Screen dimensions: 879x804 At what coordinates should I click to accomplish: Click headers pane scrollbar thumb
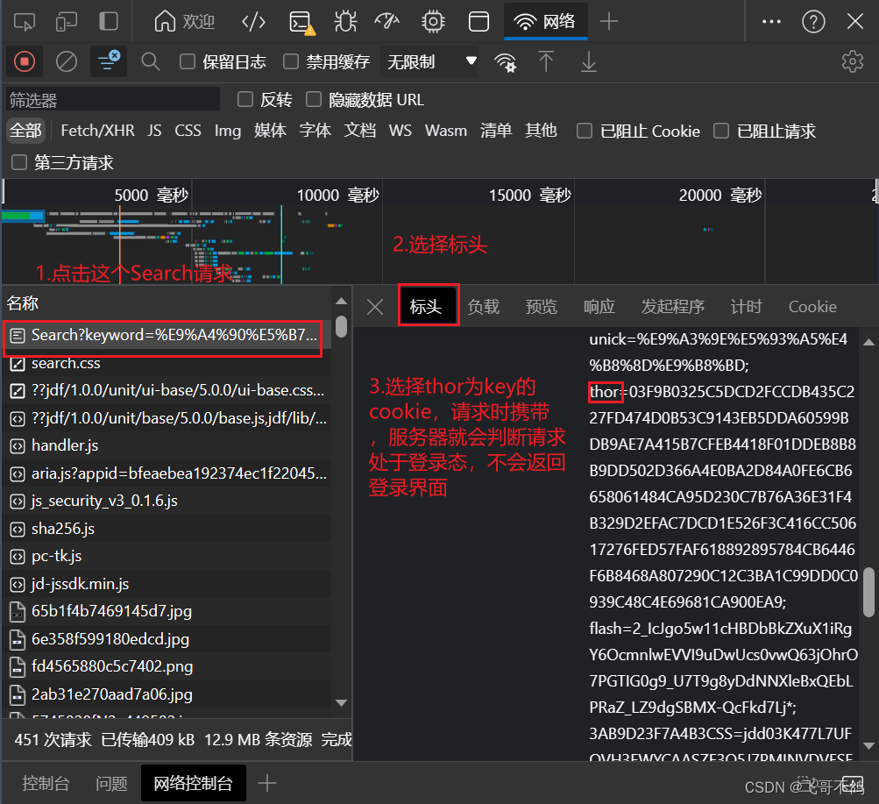point(868,592)
